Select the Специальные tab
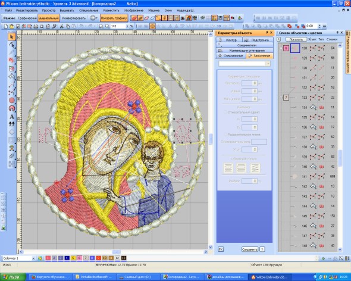The width and height of the screenshot is (351, 281). coord(231,56)
